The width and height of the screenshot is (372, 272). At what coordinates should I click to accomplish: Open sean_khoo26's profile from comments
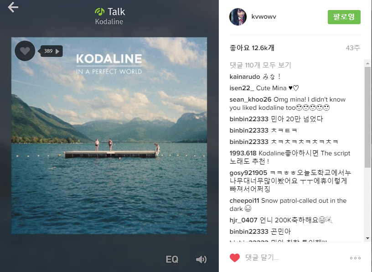(250, 100)
